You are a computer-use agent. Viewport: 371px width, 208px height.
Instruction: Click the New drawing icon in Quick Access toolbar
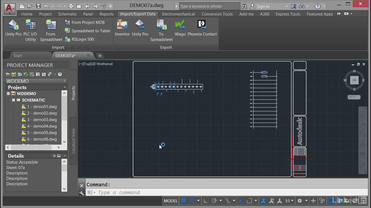click(22, 6)
